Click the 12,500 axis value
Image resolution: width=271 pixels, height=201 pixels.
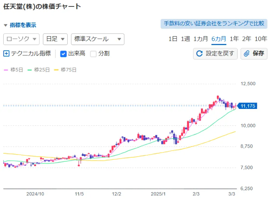(248, 84)
